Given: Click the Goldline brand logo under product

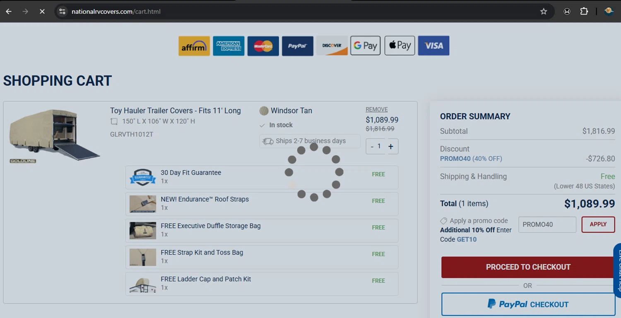Looking at the screenshot, I should point(23,161).
